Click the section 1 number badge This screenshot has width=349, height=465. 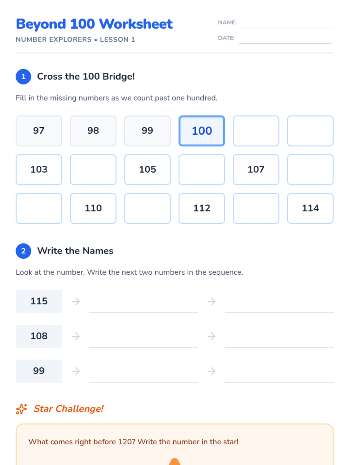[23, 77]
